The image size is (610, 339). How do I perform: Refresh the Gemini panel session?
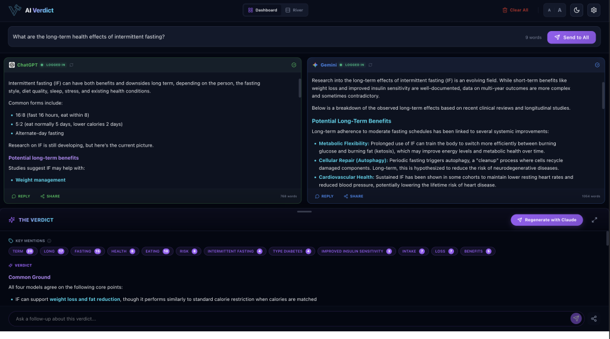point(371,65)
